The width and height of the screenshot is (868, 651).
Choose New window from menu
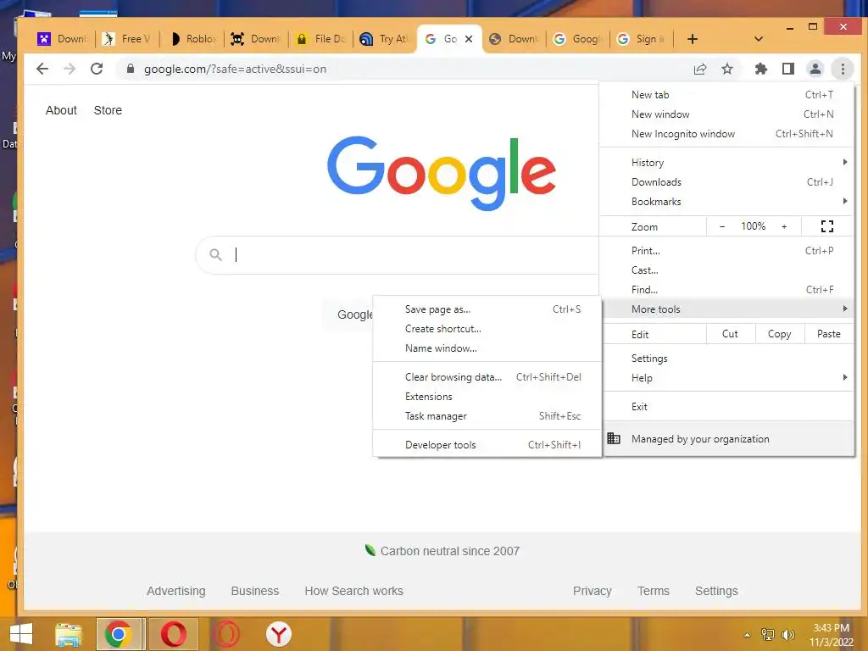click(726, 114)
